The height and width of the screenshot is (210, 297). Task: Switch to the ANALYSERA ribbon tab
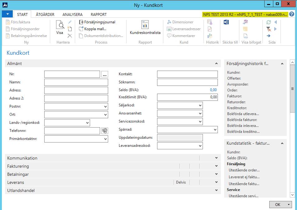(72, 14)
